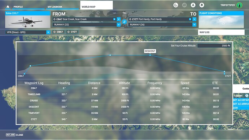
Task: Select the CBA7 waypoint chip
Action: click(58, 32)
